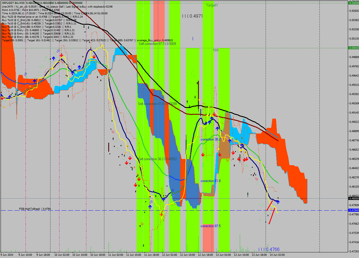Click 0.47416 on the price scale
The height and width of the screenshot is (258, 359).
click(354, 242)
